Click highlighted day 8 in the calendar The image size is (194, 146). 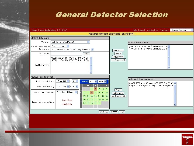point(92,92)
